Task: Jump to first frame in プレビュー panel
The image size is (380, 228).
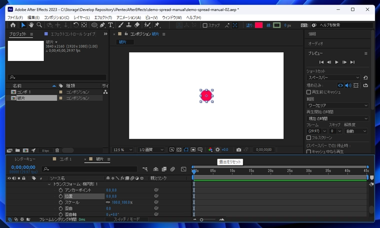Action: [x=321, y=62]
